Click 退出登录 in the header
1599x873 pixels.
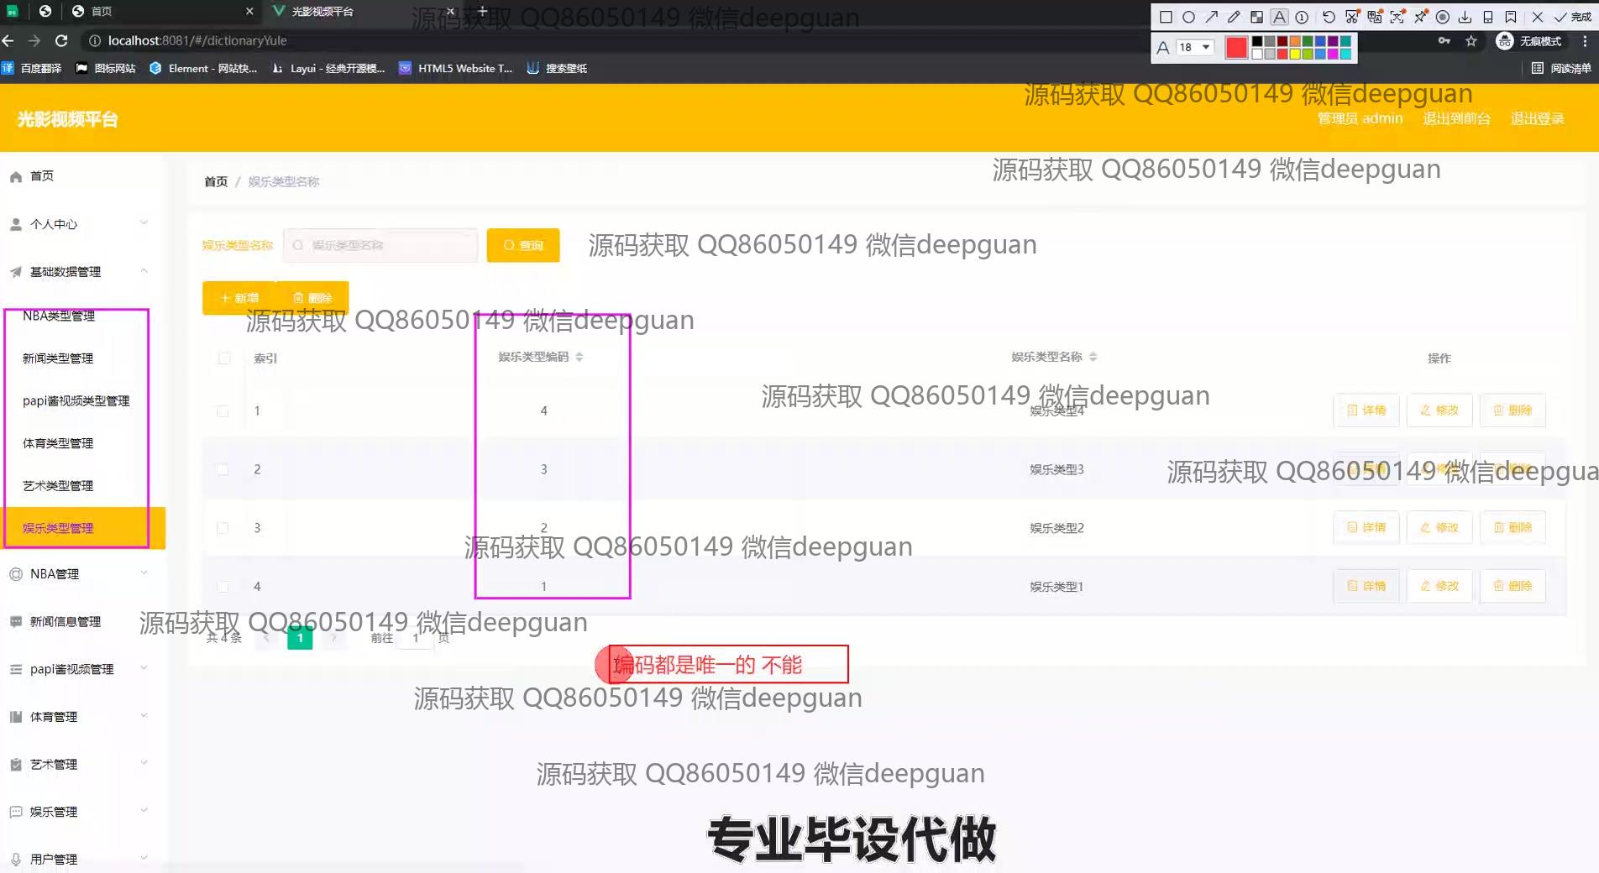1537,118
